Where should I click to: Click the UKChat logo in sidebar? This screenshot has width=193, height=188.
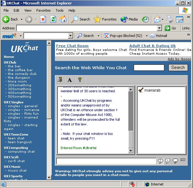tap(25, 48)
